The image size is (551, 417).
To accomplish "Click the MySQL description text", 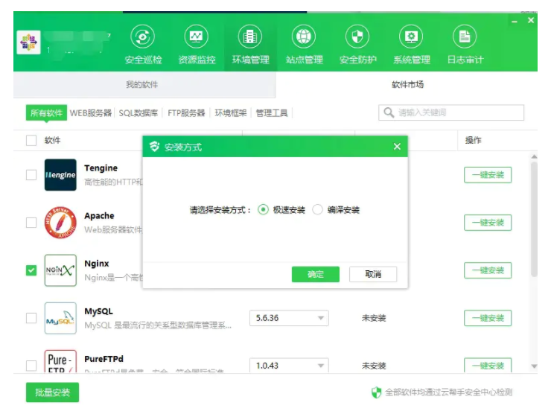I will (158, 325).
